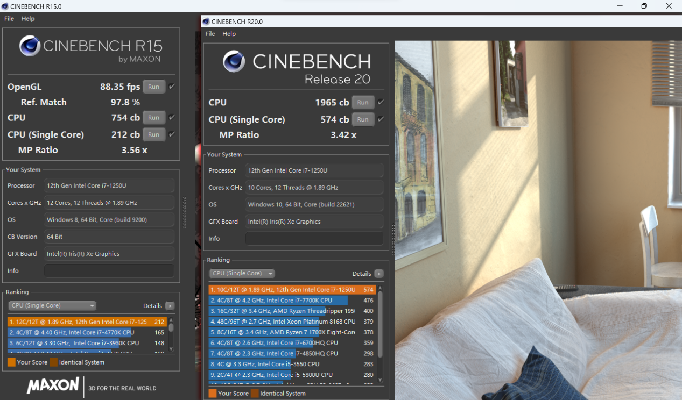The width and height of the screenshot is (682, 400).
Task: Click the Cinebench R15 logo sphere icon
Action: point(30,46)
